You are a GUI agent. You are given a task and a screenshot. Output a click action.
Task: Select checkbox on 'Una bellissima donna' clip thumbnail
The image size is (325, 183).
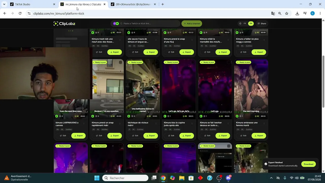pyautogui.click(x=156, y=62)
